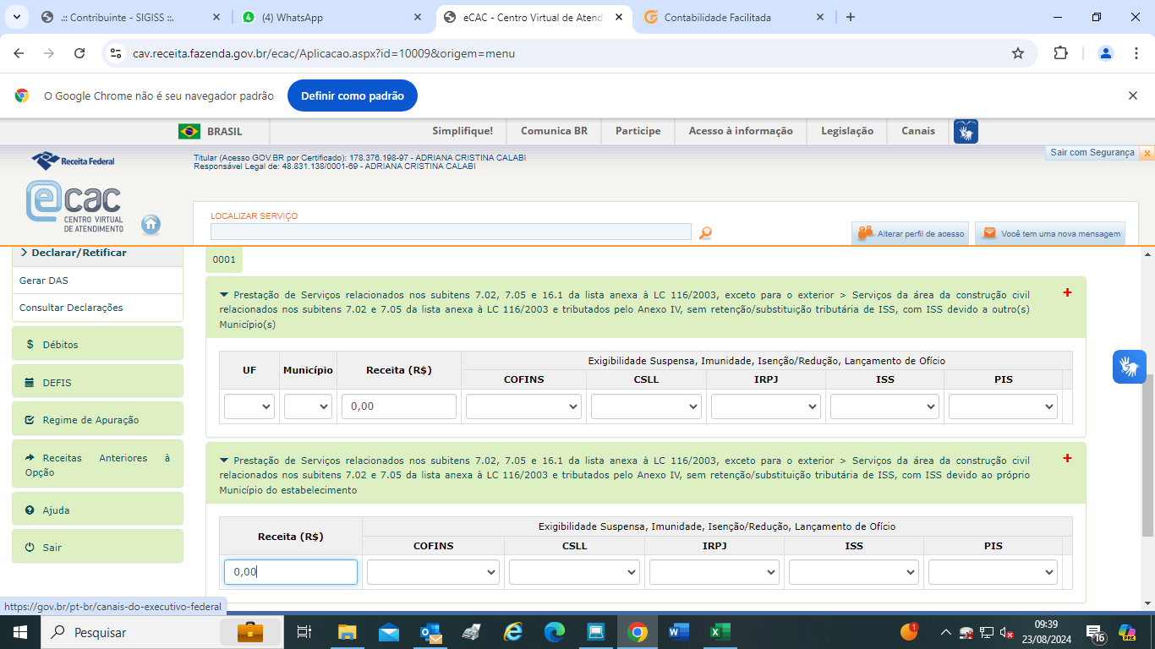
Task: Open Microsoft Edge from the taskbar
Action: click(555, 632)
